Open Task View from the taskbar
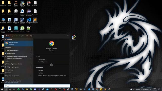162x91 pixels. [x=14, y=89]
